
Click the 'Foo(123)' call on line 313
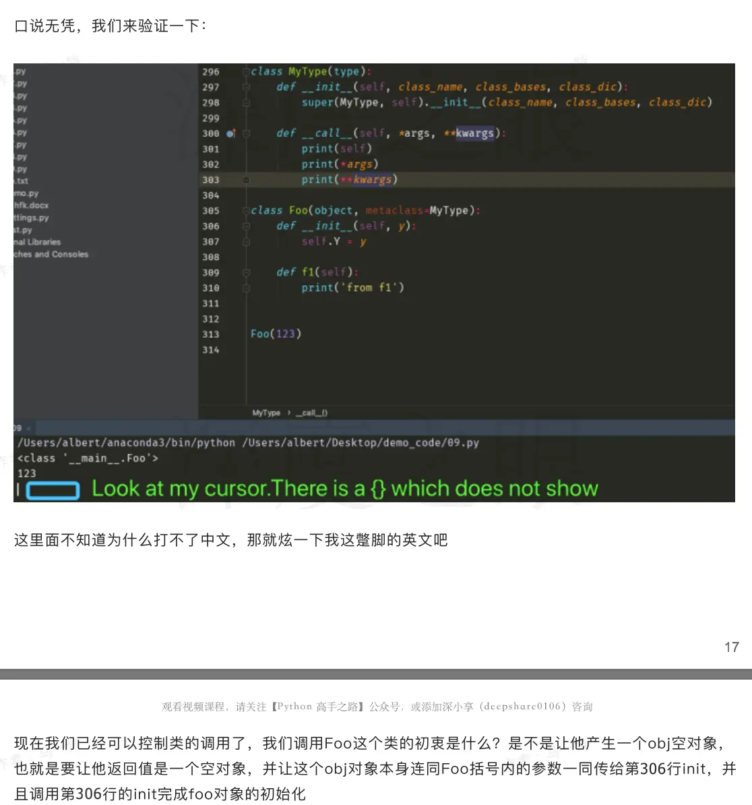tap(276, 334)
